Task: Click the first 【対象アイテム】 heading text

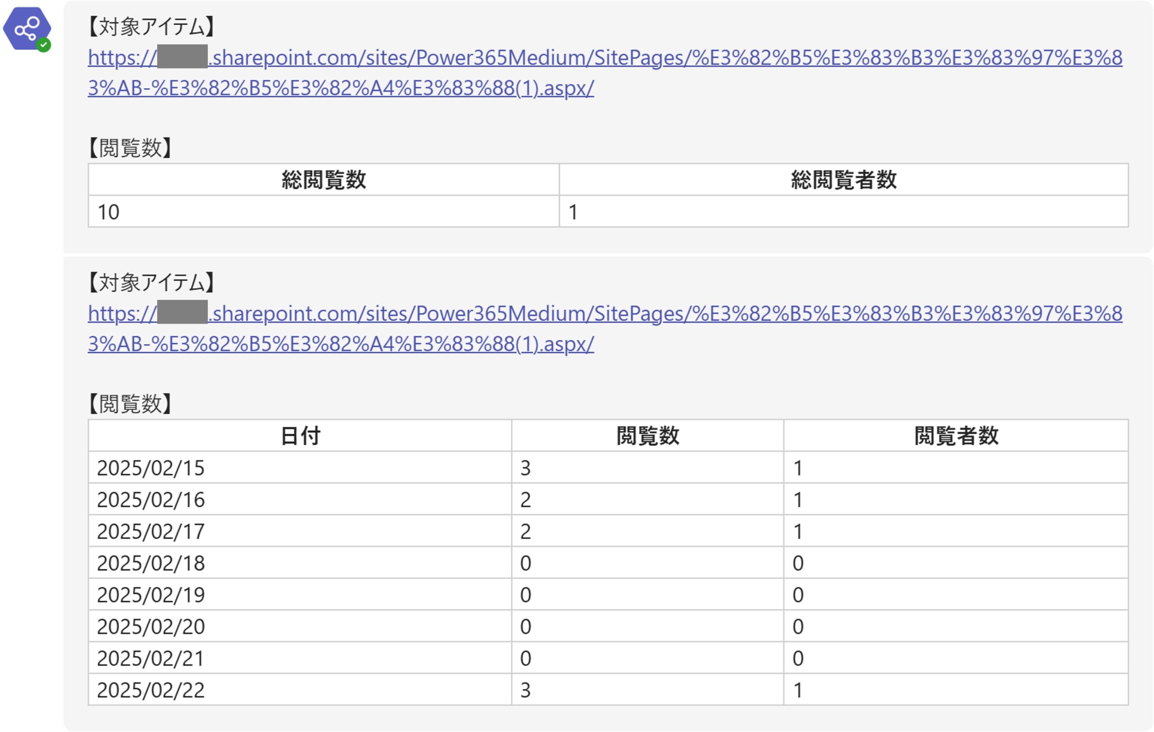Action: pyautogui.click(x=151, y=27)
